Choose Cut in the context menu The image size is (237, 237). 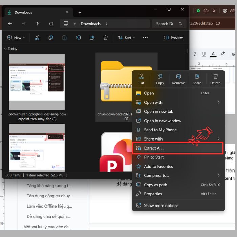(141, 79)
